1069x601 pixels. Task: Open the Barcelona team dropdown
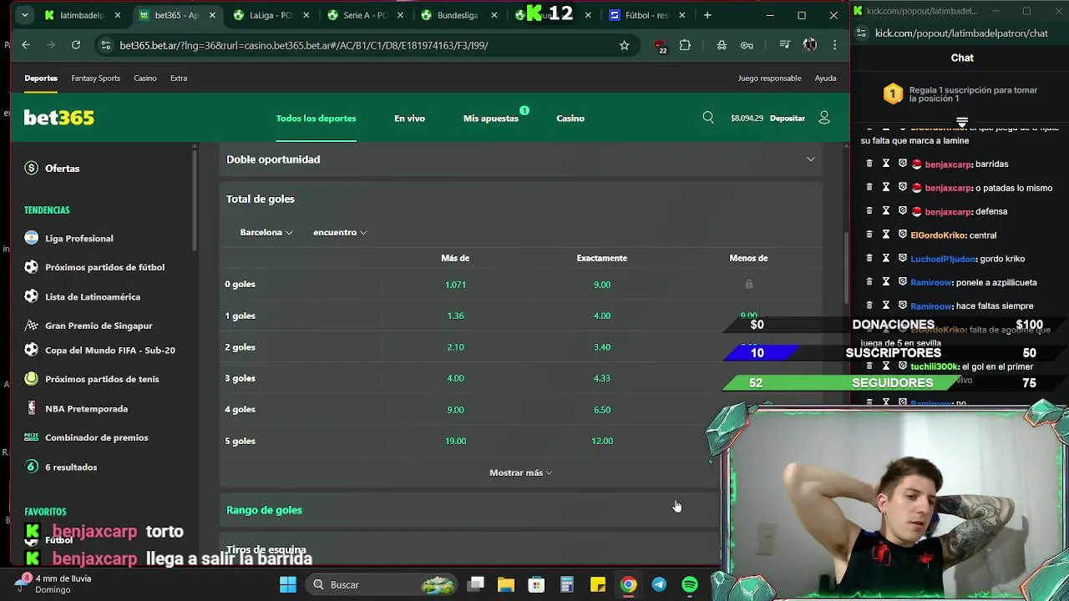(266, 232)
